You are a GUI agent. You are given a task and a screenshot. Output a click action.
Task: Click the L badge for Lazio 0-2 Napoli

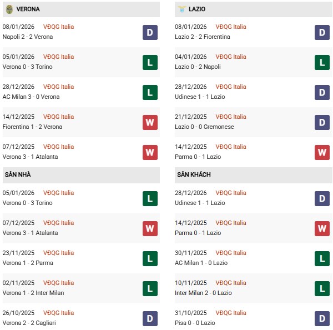322,62
